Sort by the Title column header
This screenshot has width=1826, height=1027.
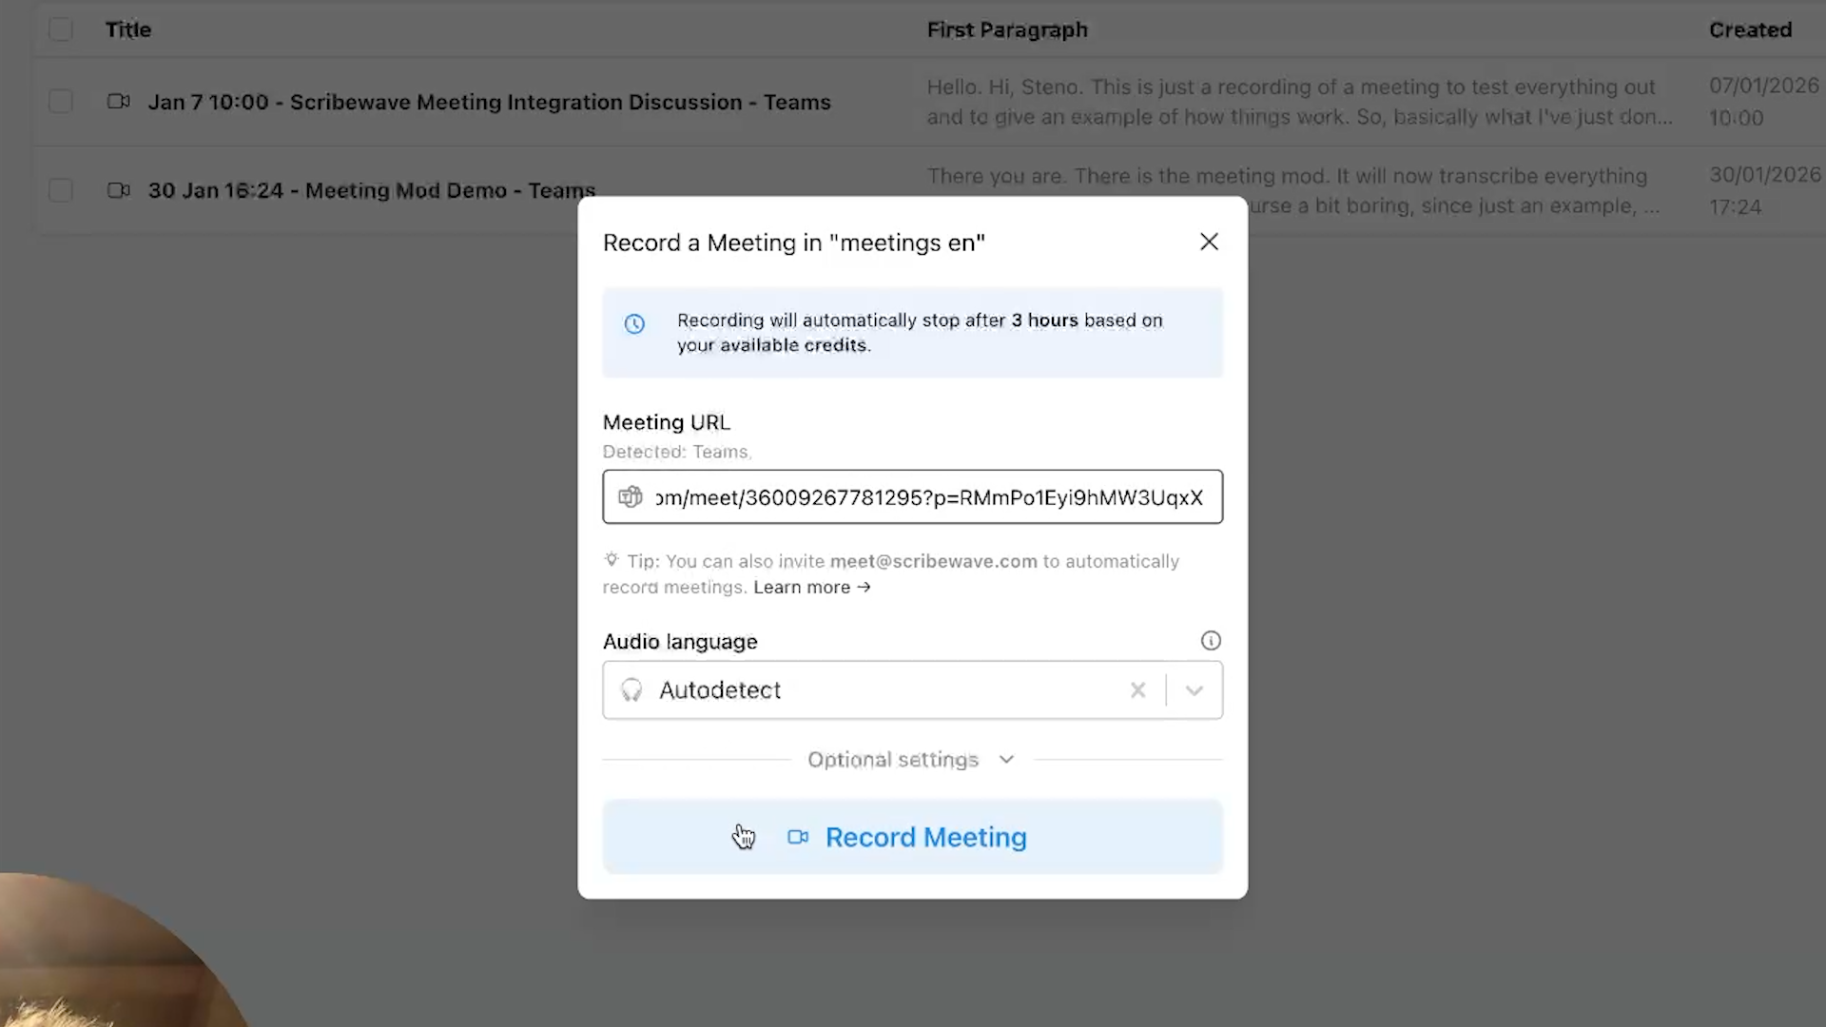point(128,29)
